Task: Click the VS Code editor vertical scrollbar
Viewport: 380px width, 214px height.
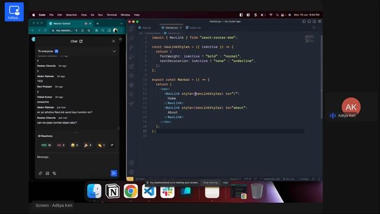Action: pos(322,77)
